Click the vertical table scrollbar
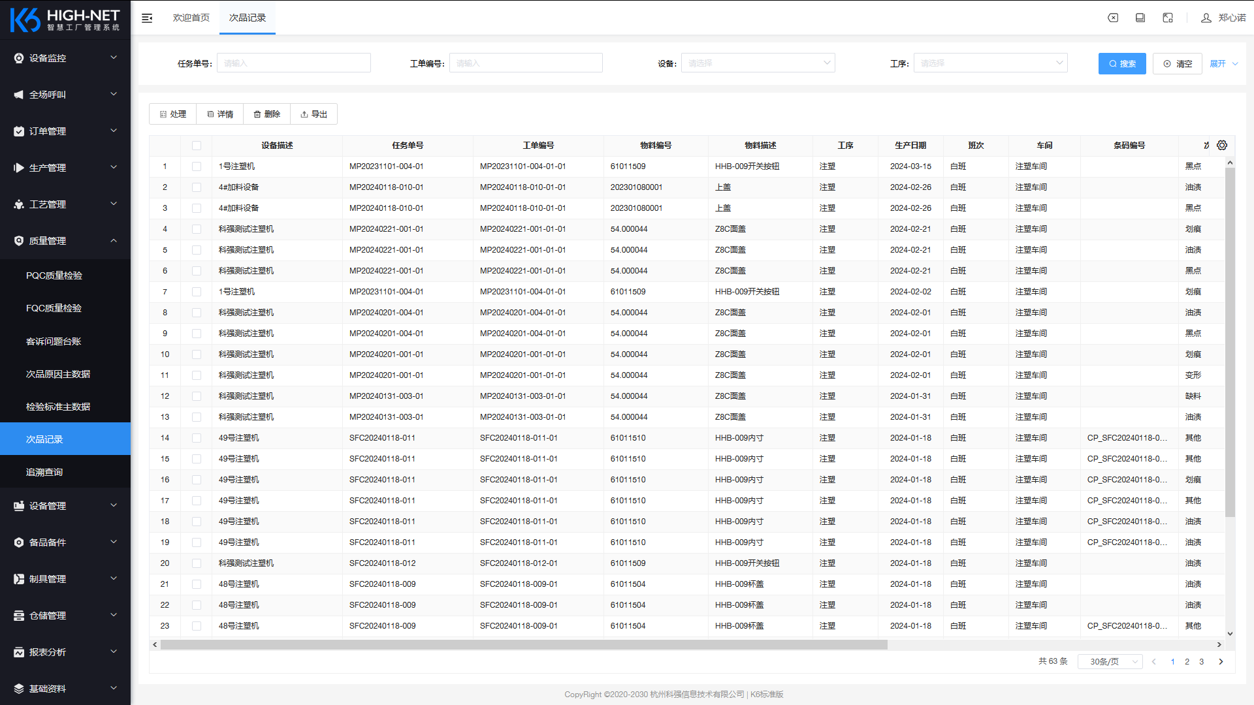The height and width of the screenshot is (705, 1254). point(1230,341)
